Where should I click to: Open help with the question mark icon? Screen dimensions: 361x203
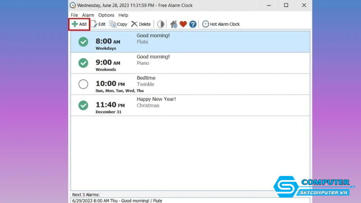tap(193, 24)
